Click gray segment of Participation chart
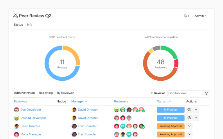Viewport: 223px width, 139px height. [x=157, y=48]
